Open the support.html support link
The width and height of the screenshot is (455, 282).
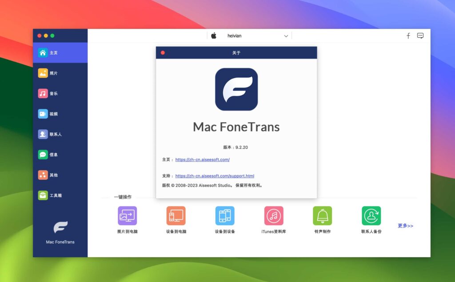215,175
